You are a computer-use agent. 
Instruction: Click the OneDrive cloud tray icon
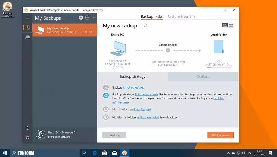(233, 153)
